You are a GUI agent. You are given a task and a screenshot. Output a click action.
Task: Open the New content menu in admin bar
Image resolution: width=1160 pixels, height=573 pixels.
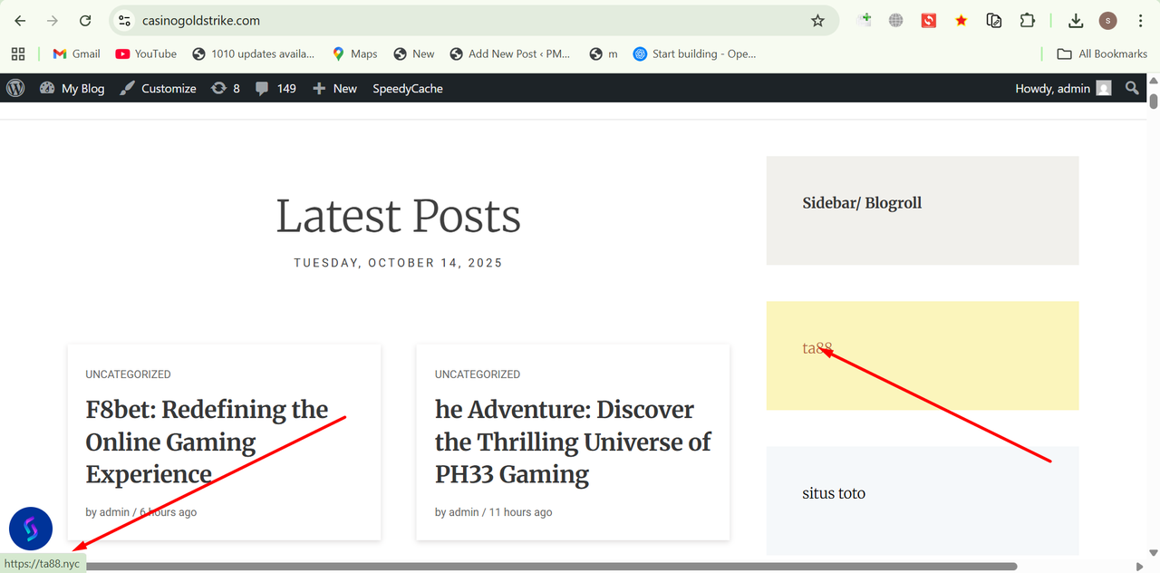click(x=334, y=88)
